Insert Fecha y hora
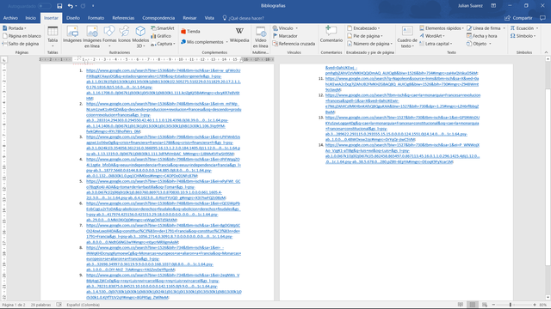The image size is (551, 309). pos(482,36)
